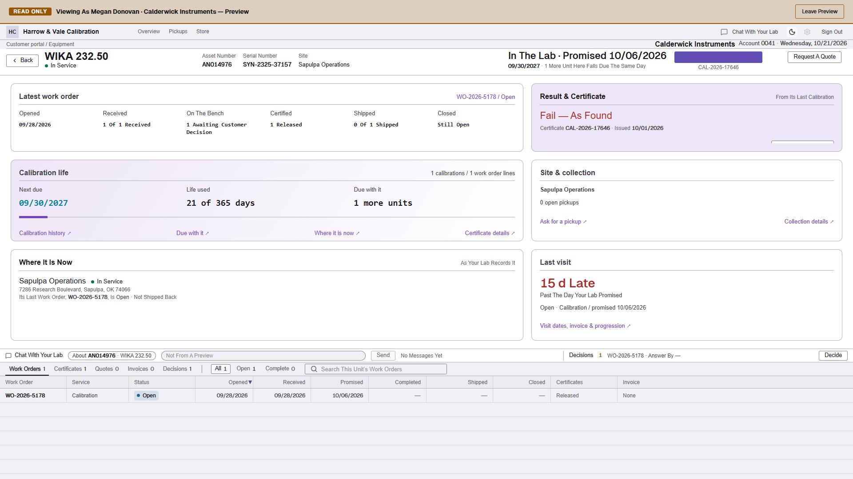The width and height of the screenshot is (853, 479).
Task: Open Collection details link
Action: [x=809, y=222]
